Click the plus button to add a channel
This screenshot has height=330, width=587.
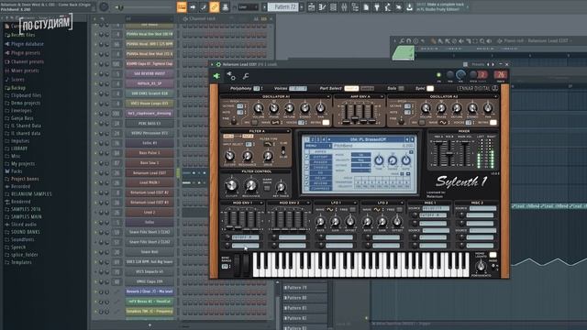coord(150,325)
